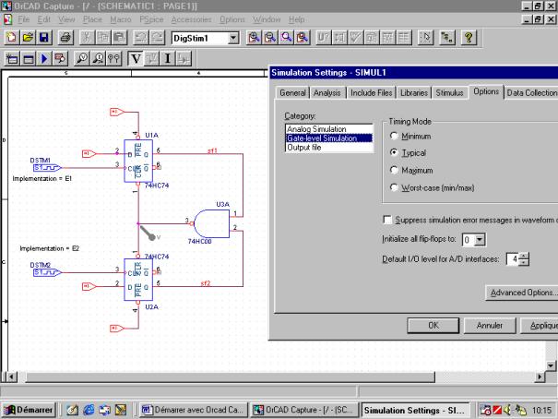The width and height of the screenshot is (558, 419).
Task: Switch to the Libraries tab
Action: click(414, 93)
